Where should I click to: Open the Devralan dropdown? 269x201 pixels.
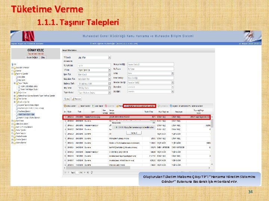pos(173,92)
